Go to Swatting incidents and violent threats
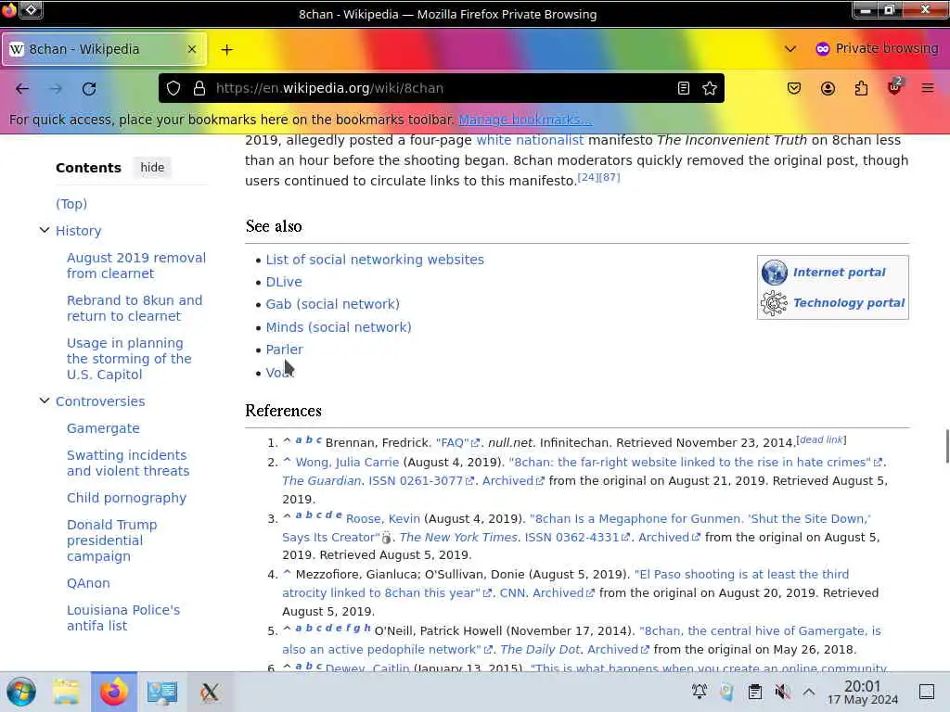 pyautogui.click(x=128, y=463)
